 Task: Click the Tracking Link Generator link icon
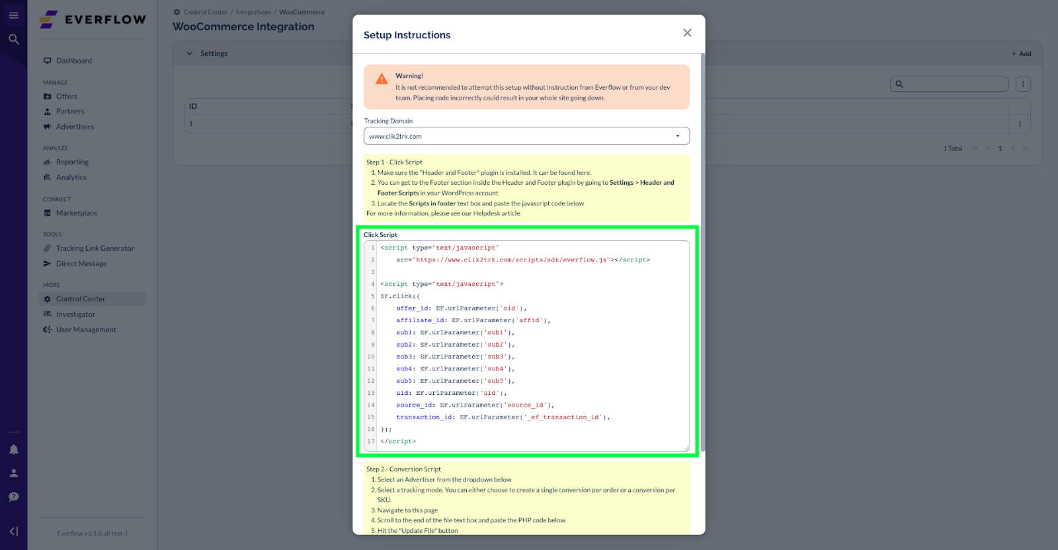(x=48, y=248)
